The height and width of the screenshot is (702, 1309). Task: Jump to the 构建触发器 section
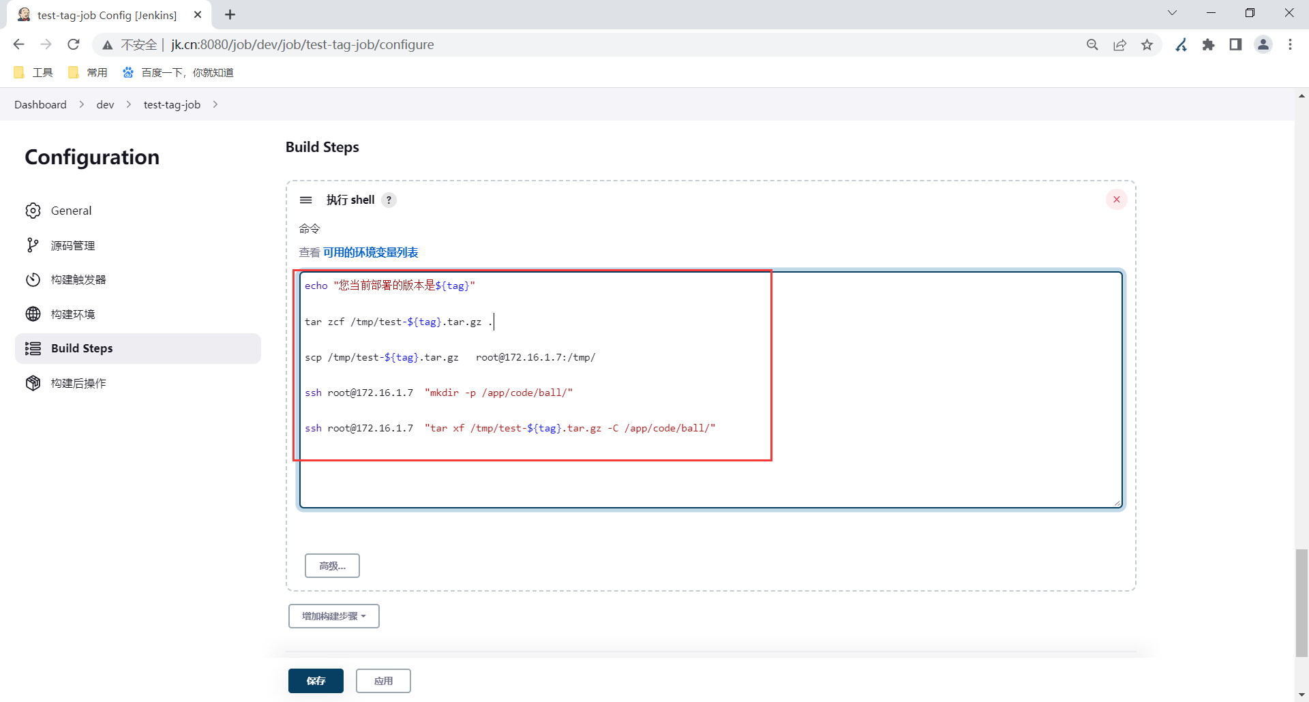pos(138,279)
